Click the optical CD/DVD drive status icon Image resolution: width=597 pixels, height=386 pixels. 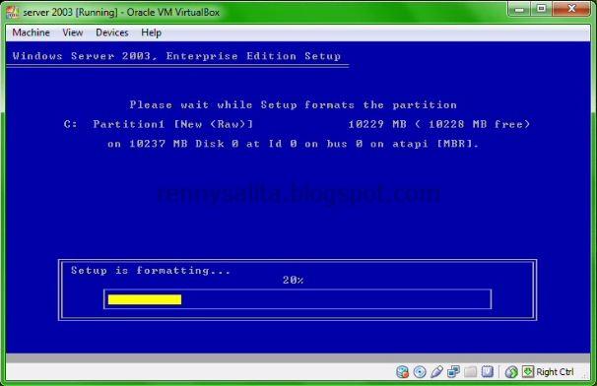click(420, 371)
